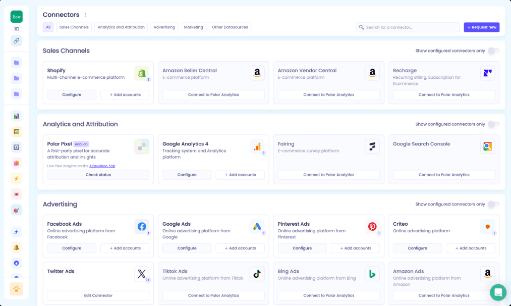Viewport: 511px width, 306px height.
Task: Click the Bing Ads logo icon
Action: click(x=372, y=274)
